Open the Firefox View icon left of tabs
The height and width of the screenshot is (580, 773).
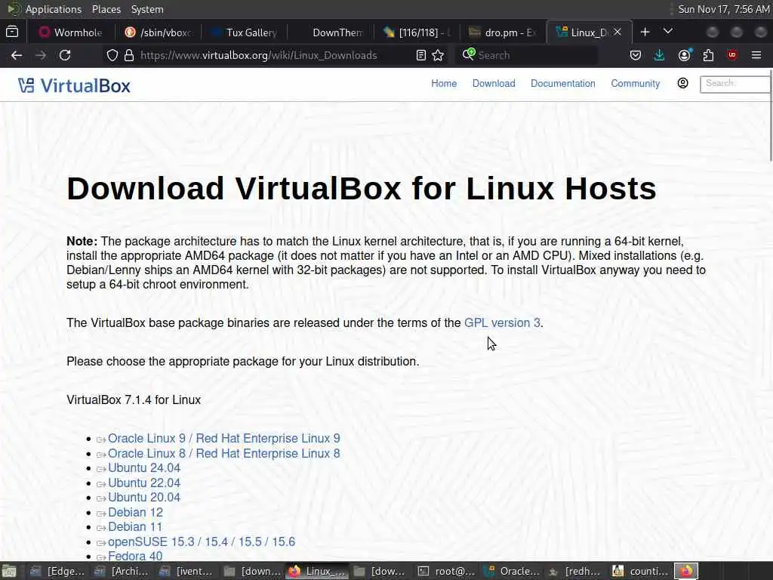tap(12, 32)
